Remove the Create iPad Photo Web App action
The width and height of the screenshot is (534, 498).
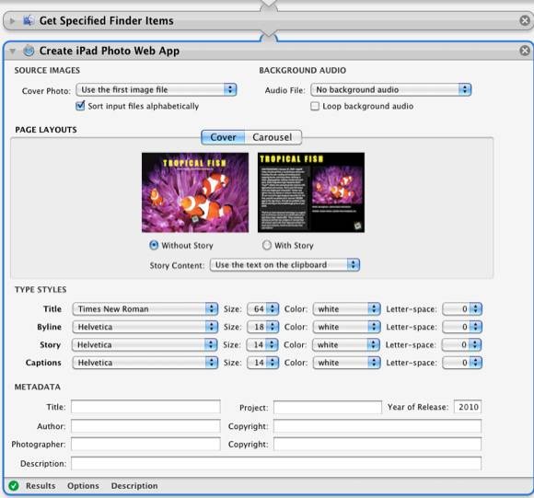point(525,51)
